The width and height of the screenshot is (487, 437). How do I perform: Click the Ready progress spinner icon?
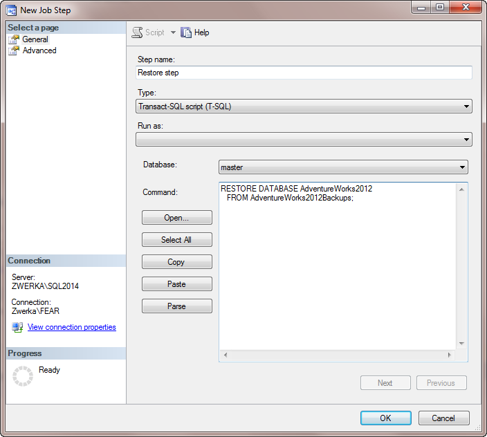[23, 376]
